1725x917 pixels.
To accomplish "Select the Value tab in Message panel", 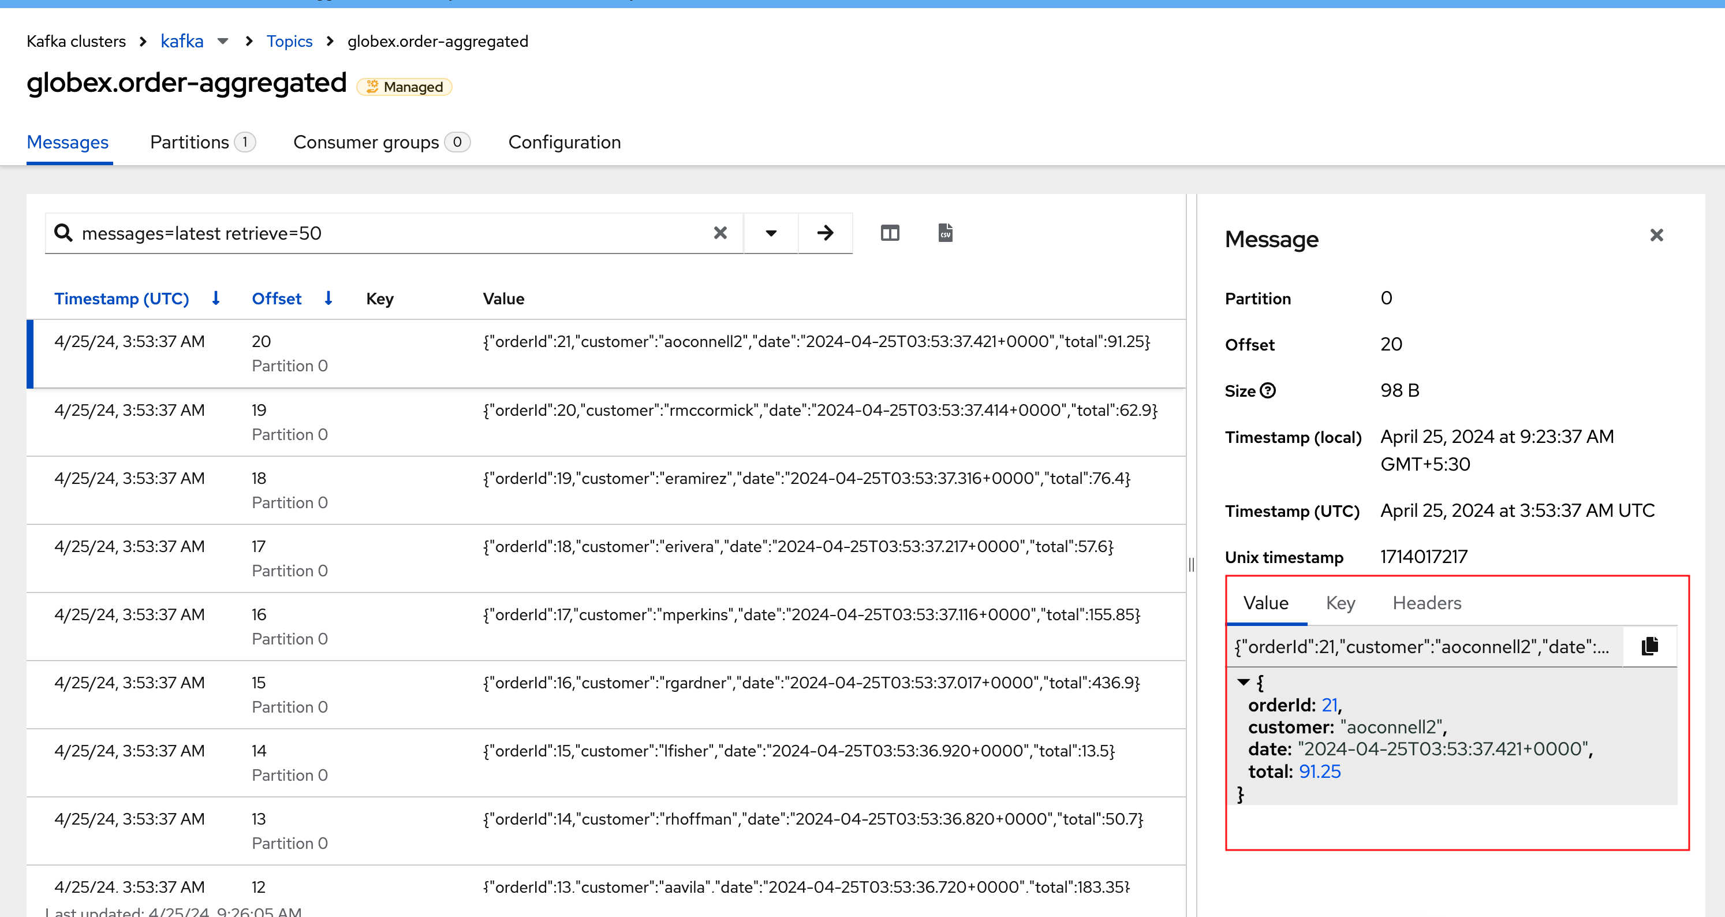I will tap(1265, 603).
